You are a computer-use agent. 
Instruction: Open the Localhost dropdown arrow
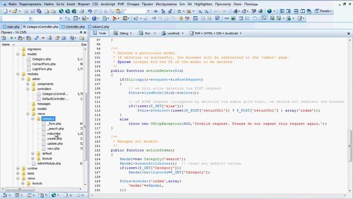183,33
